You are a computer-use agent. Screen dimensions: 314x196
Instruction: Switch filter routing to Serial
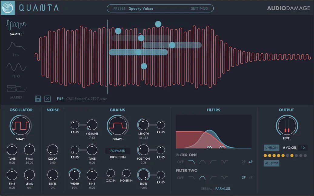tap(206, 188)
